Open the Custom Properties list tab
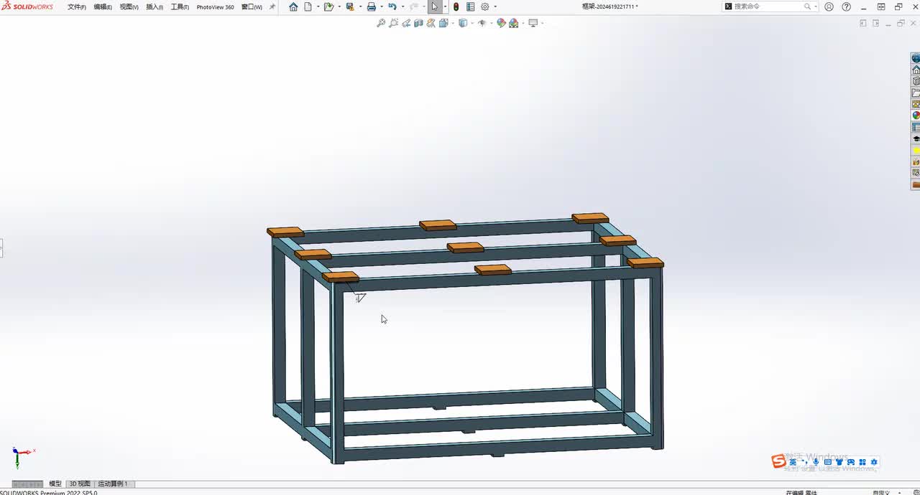Viewport: 920px width, 495px height. click(916, 127)
